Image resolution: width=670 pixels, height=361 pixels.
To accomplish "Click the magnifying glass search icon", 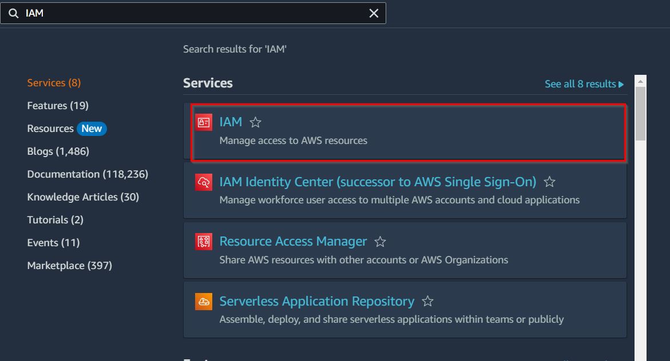I will point(13,13).
